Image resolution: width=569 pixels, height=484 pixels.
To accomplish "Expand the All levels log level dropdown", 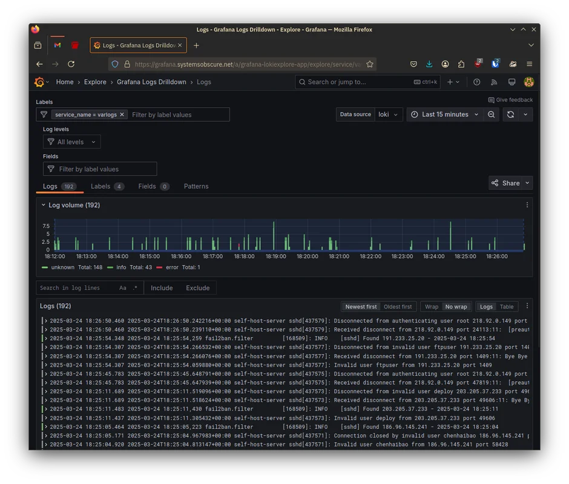I will pyautogui.click(x=71, y=142).
